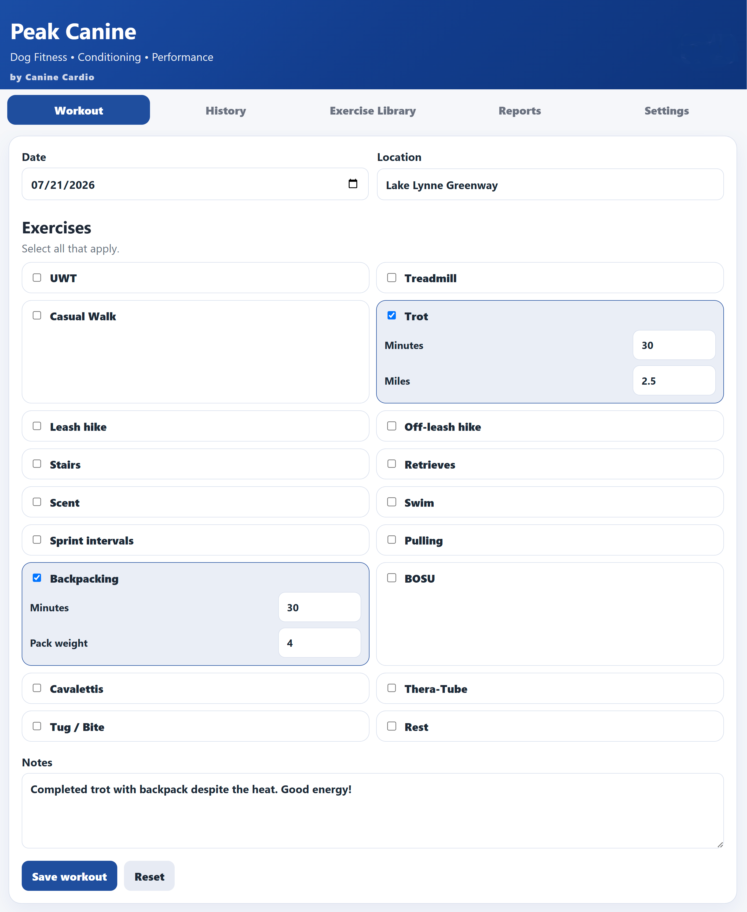Click the Notes label
This screenshot has width=747, height=912.
37,763
